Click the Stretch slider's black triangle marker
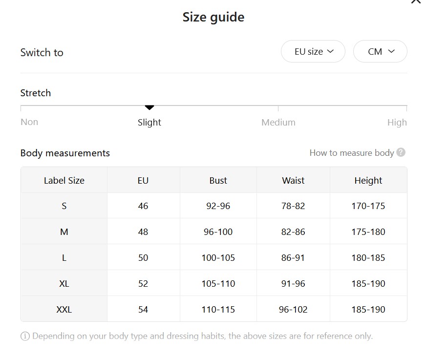Image resolution: width=426 pixels, height=359 pixels. coord(149,107)
